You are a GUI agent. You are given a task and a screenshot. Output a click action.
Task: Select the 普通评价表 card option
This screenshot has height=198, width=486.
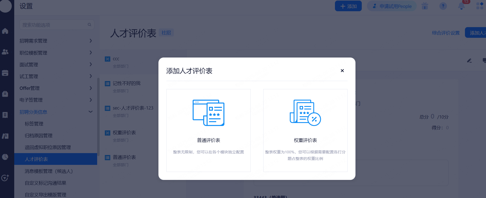coord(209,130)
